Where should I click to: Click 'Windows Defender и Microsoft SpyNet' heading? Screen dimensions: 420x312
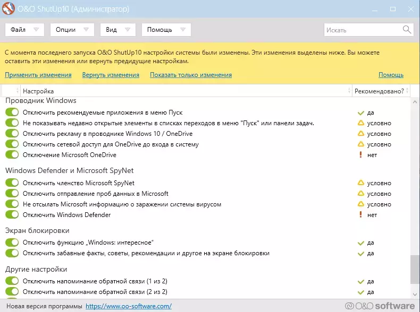(69, 170)
